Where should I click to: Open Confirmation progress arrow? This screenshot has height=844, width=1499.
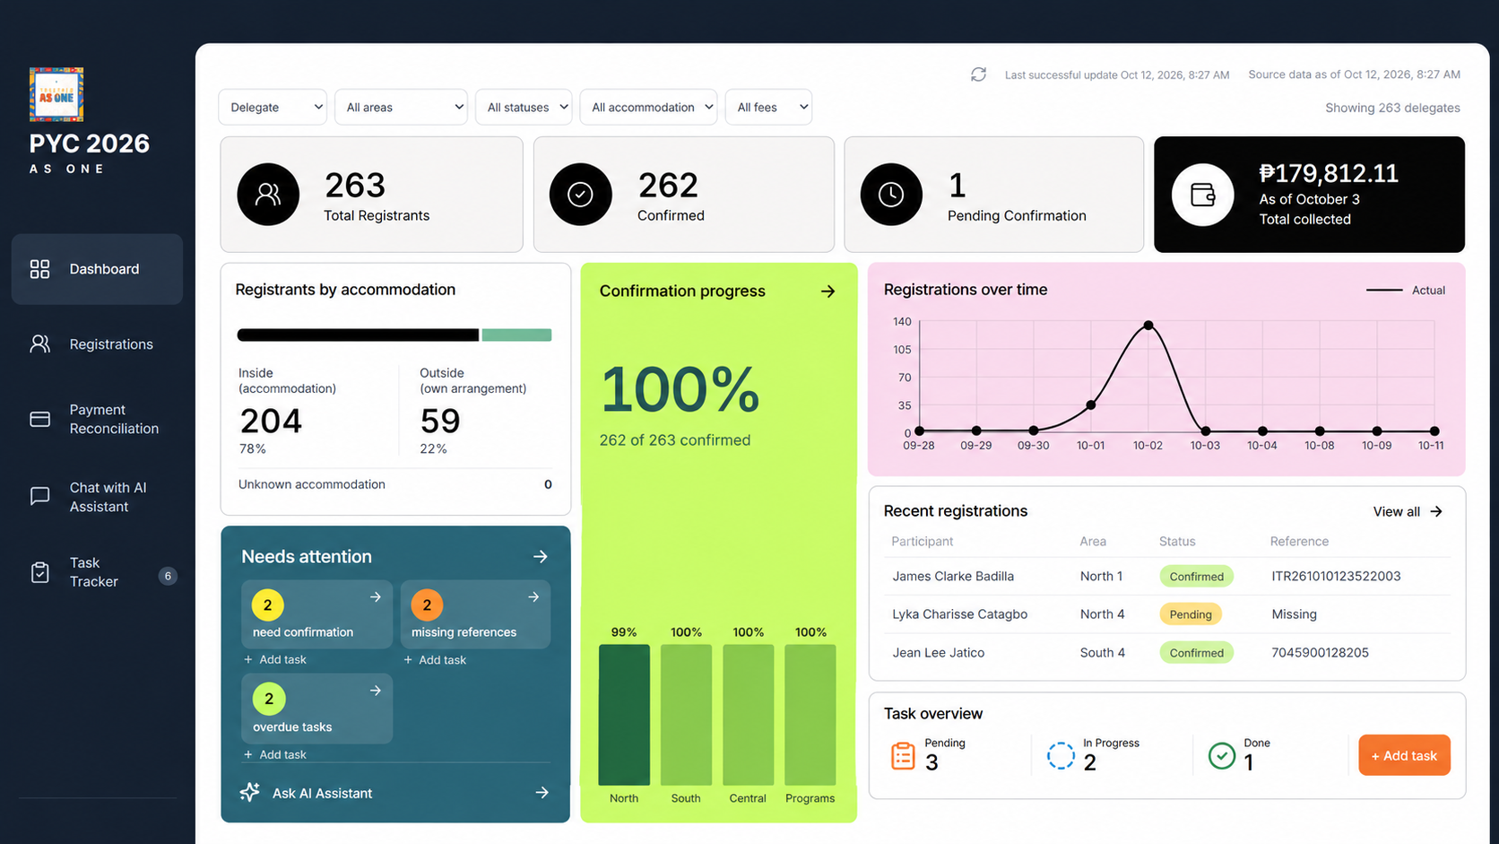pos(827,291)
